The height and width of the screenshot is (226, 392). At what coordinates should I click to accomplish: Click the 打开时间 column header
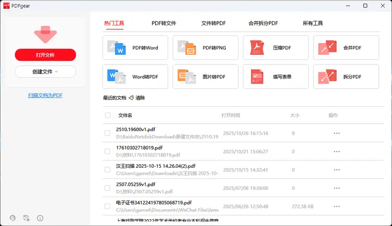(230, 115)
